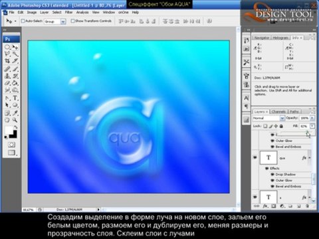The height and width of the screenshot is (239, 319).
Task: Open Auto-Select Group dropdown
Action: pyautogui.click(x=63, y=21)
